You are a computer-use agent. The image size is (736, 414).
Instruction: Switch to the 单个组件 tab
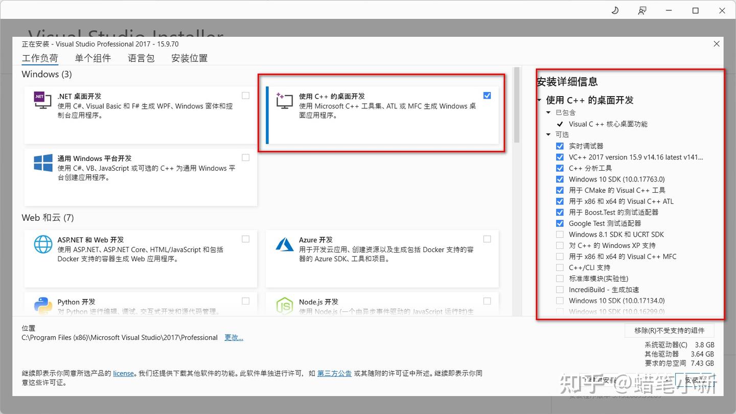point(93,58)
